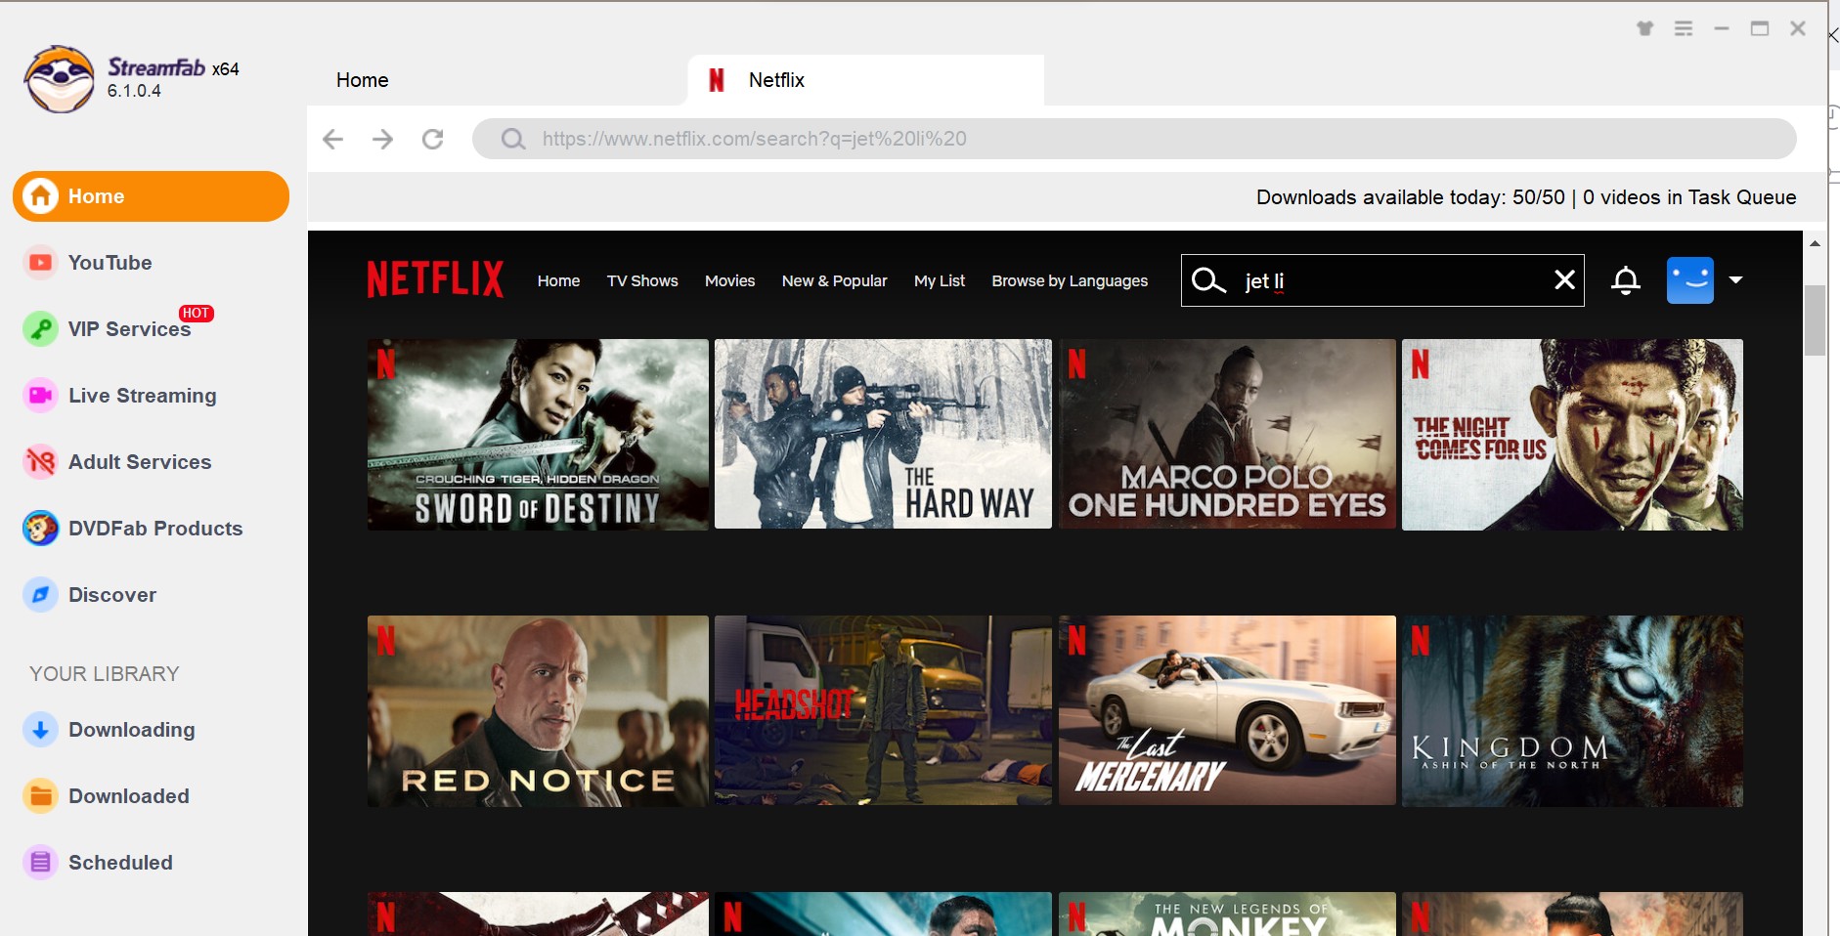Screen dimensions: 1840x936
Task: Click the DVDFab Products monkey icon
Action: (x=40, y=529)
